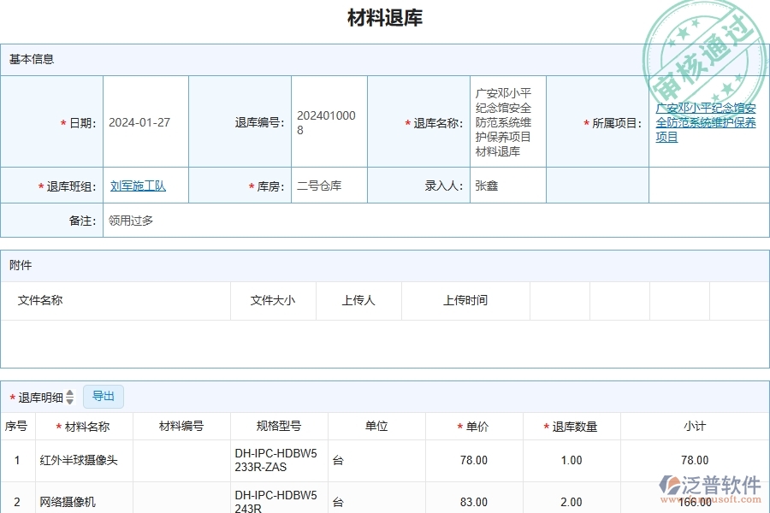The height and width of the screenshot is (513, 770).
Task: Click the red asterisk beside 材料名称 header
Action: [59, 426]
